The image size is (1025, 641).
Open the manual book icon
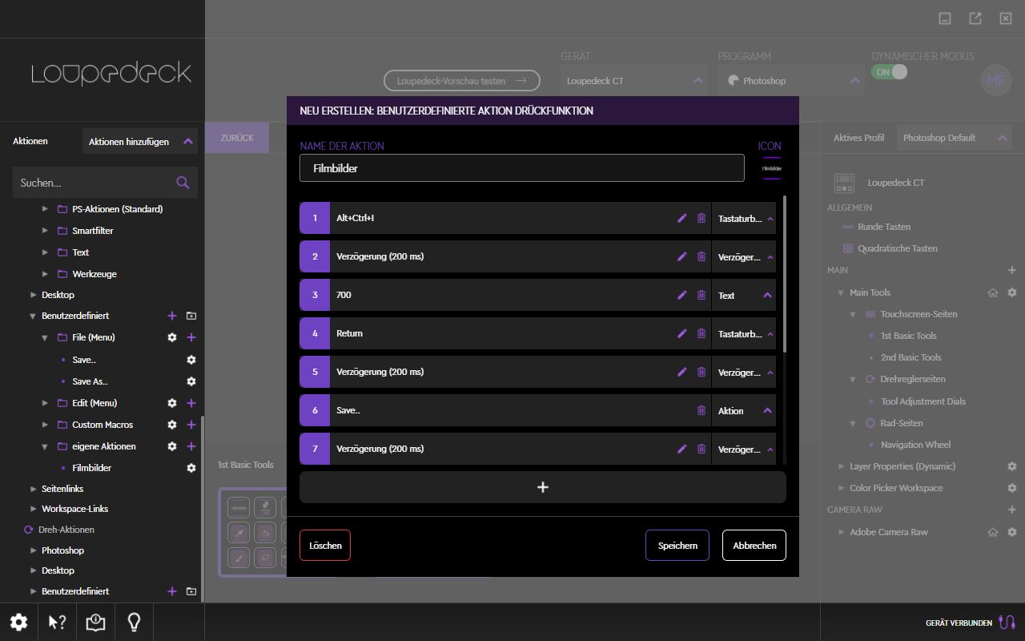(95, 622)
